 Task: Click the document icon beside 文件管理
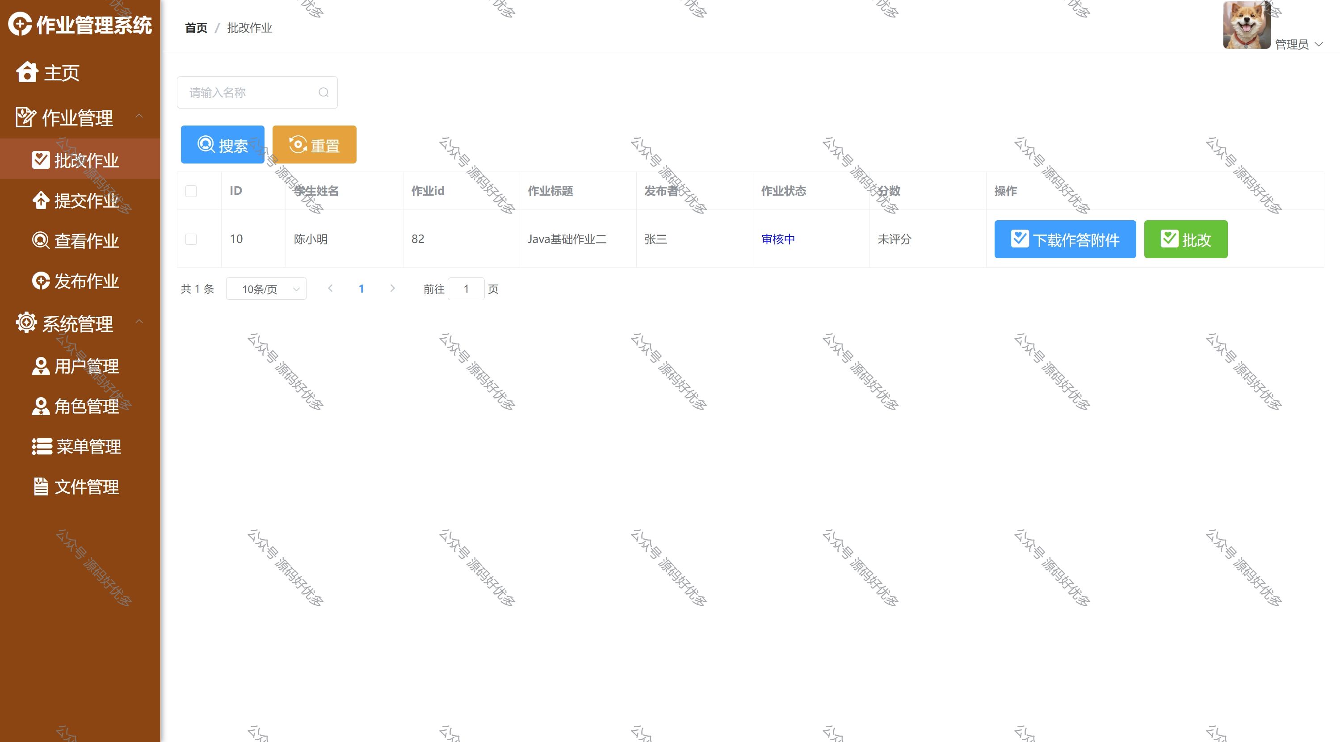[41, 486]
